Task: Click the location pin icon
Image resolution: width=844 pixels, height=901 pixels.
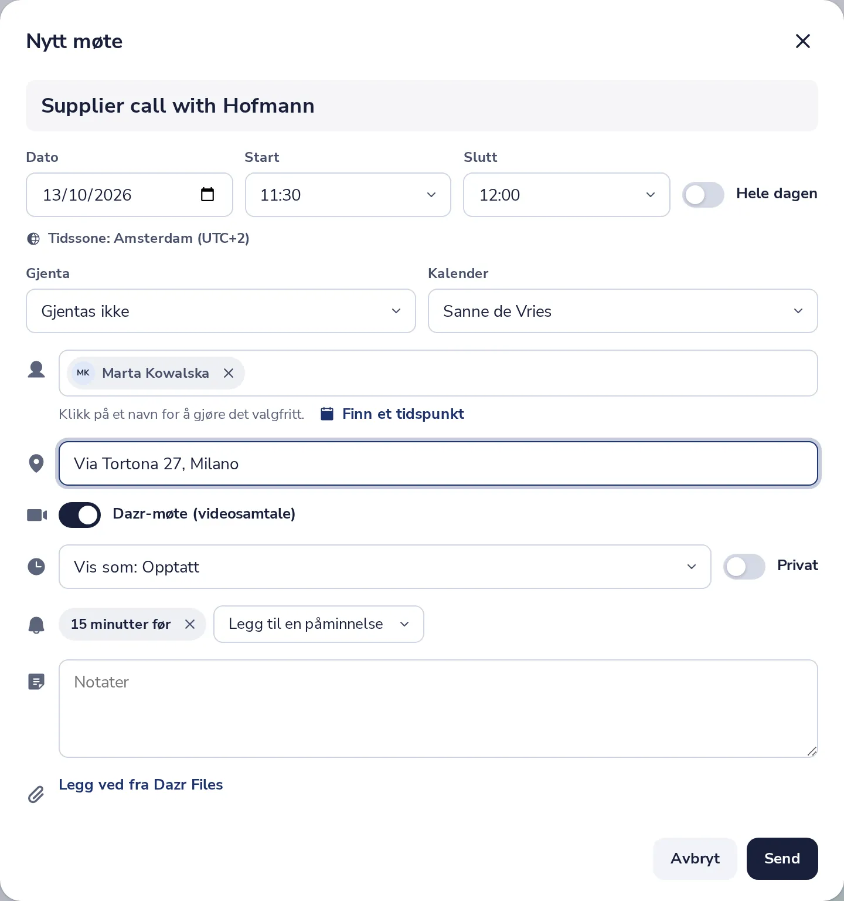Action: 36,463
